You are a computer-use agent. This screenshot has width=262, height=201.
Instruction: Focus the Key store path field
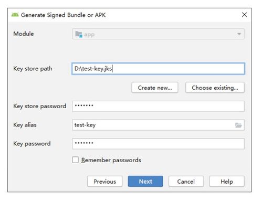click(158, 69)
